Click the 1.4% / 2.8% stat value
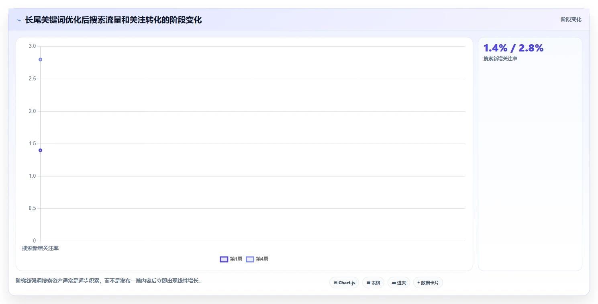Screen dimensions: 598x304 click(513, 48)
